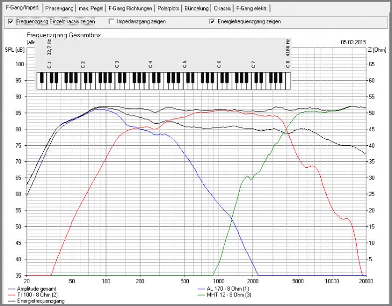Switch to the Phasengang tab
The height and width of the screenshot is (306, 392).
tap(59, 8)
